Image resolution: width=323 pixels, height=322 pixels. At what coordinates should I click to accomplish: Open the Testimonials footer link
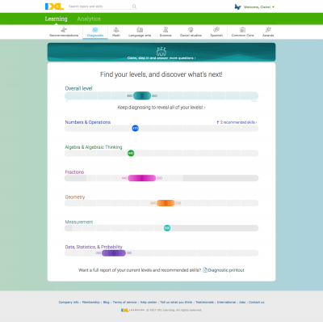click(204, 303)
